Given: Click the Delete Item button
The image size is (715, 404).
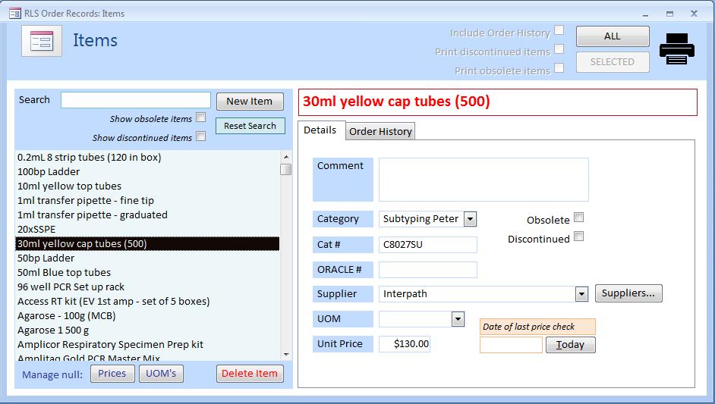Looking at the screenshot, I should click(250, 374).
